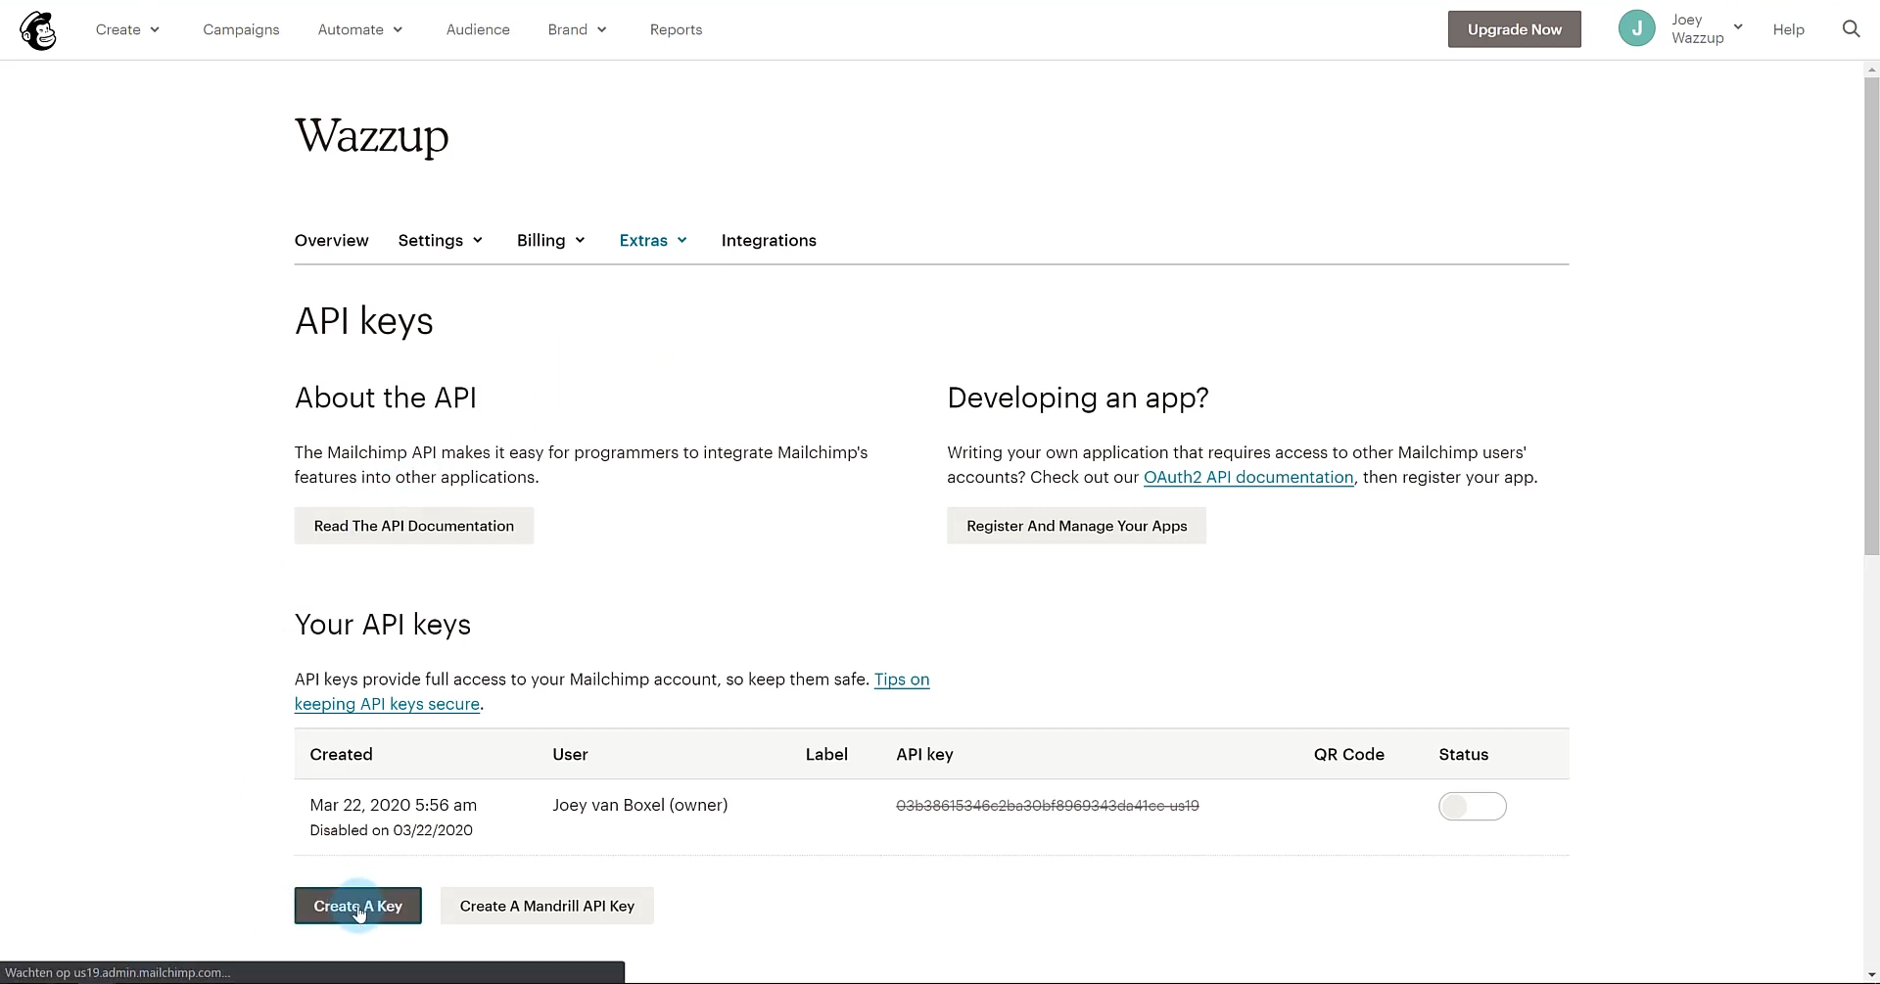Open the Joey Wazzup account dropdown

(x=1708, y=29)
